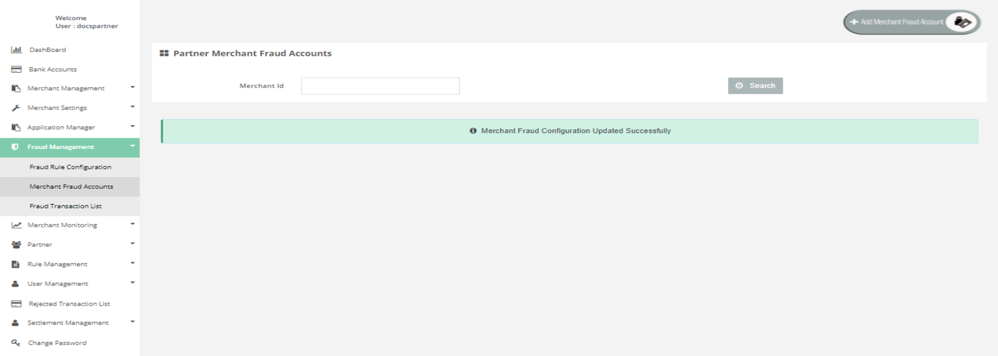Click the Partner group icon
998x356 pixels.
tap(16, 244)
